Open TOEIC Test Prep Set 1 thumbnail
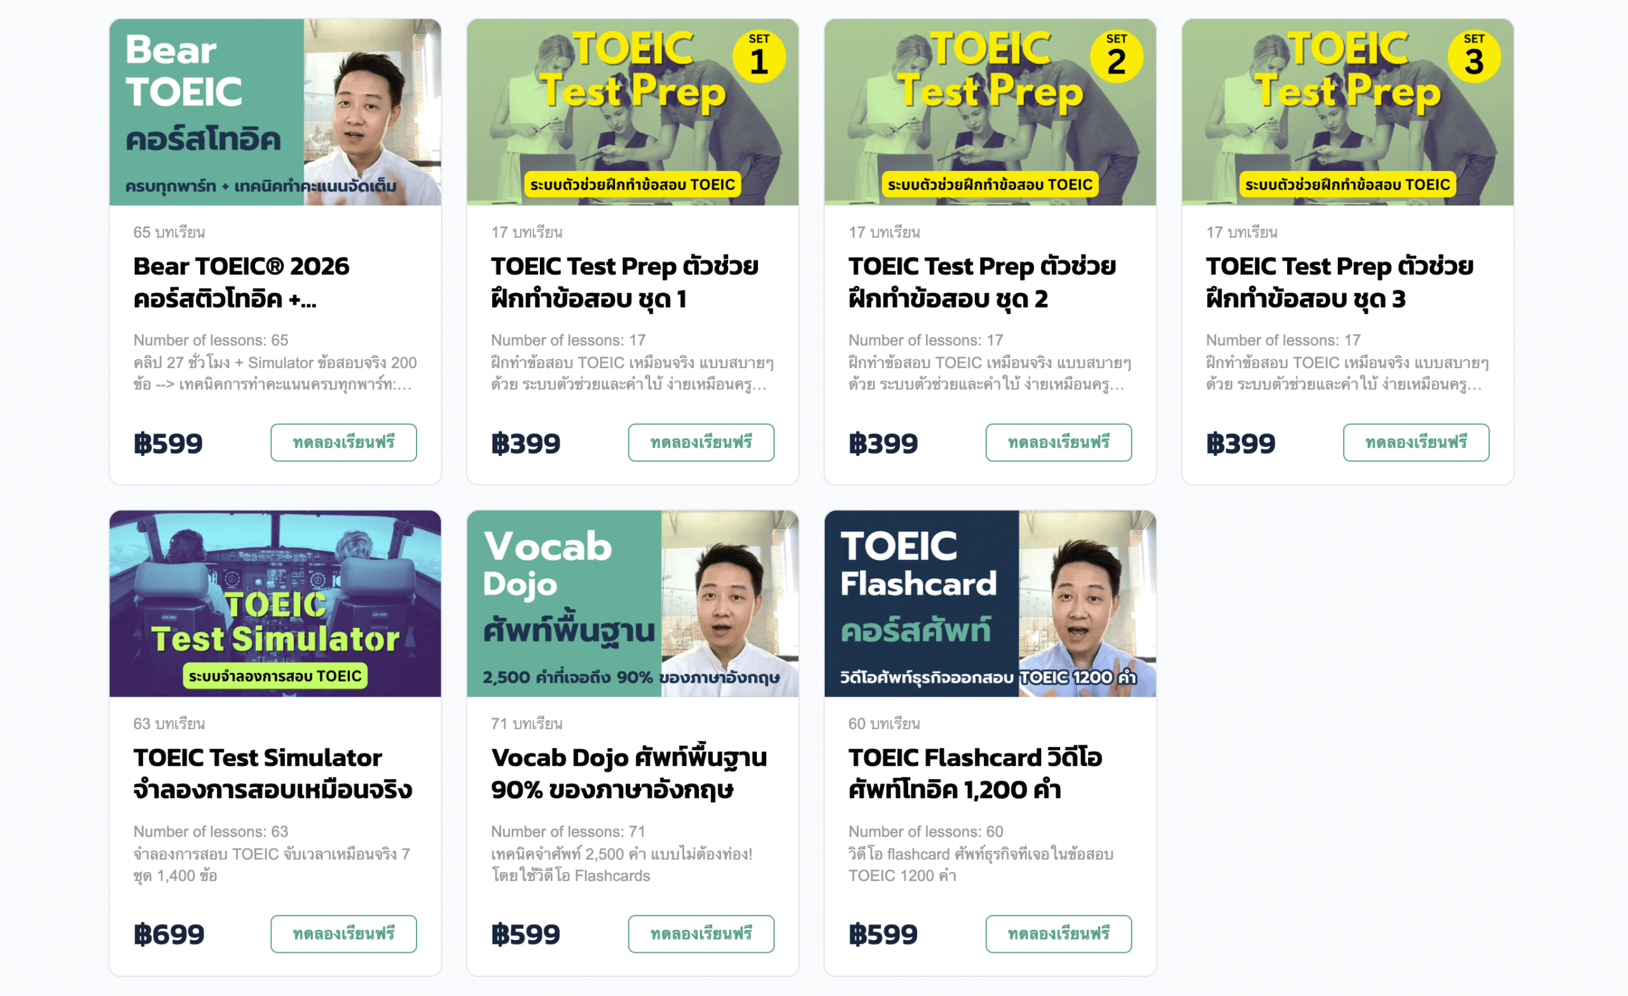 pos(632,113)
